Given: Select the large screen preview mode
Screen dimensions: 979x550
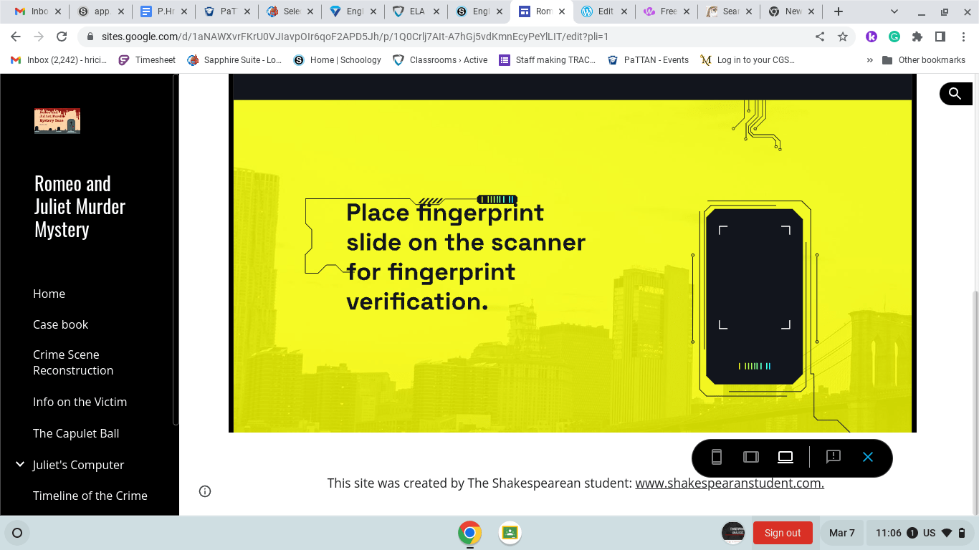Looking at the screenshot, I should click(x=785, y=457).
